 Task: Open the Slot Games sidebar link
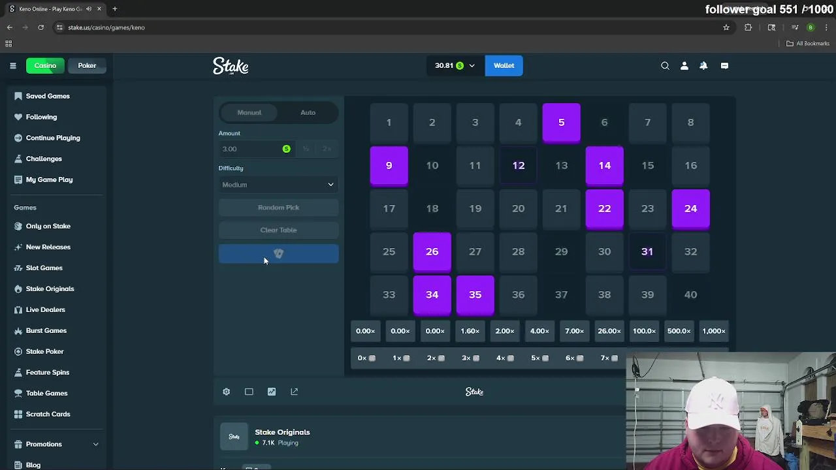(44, 268)
